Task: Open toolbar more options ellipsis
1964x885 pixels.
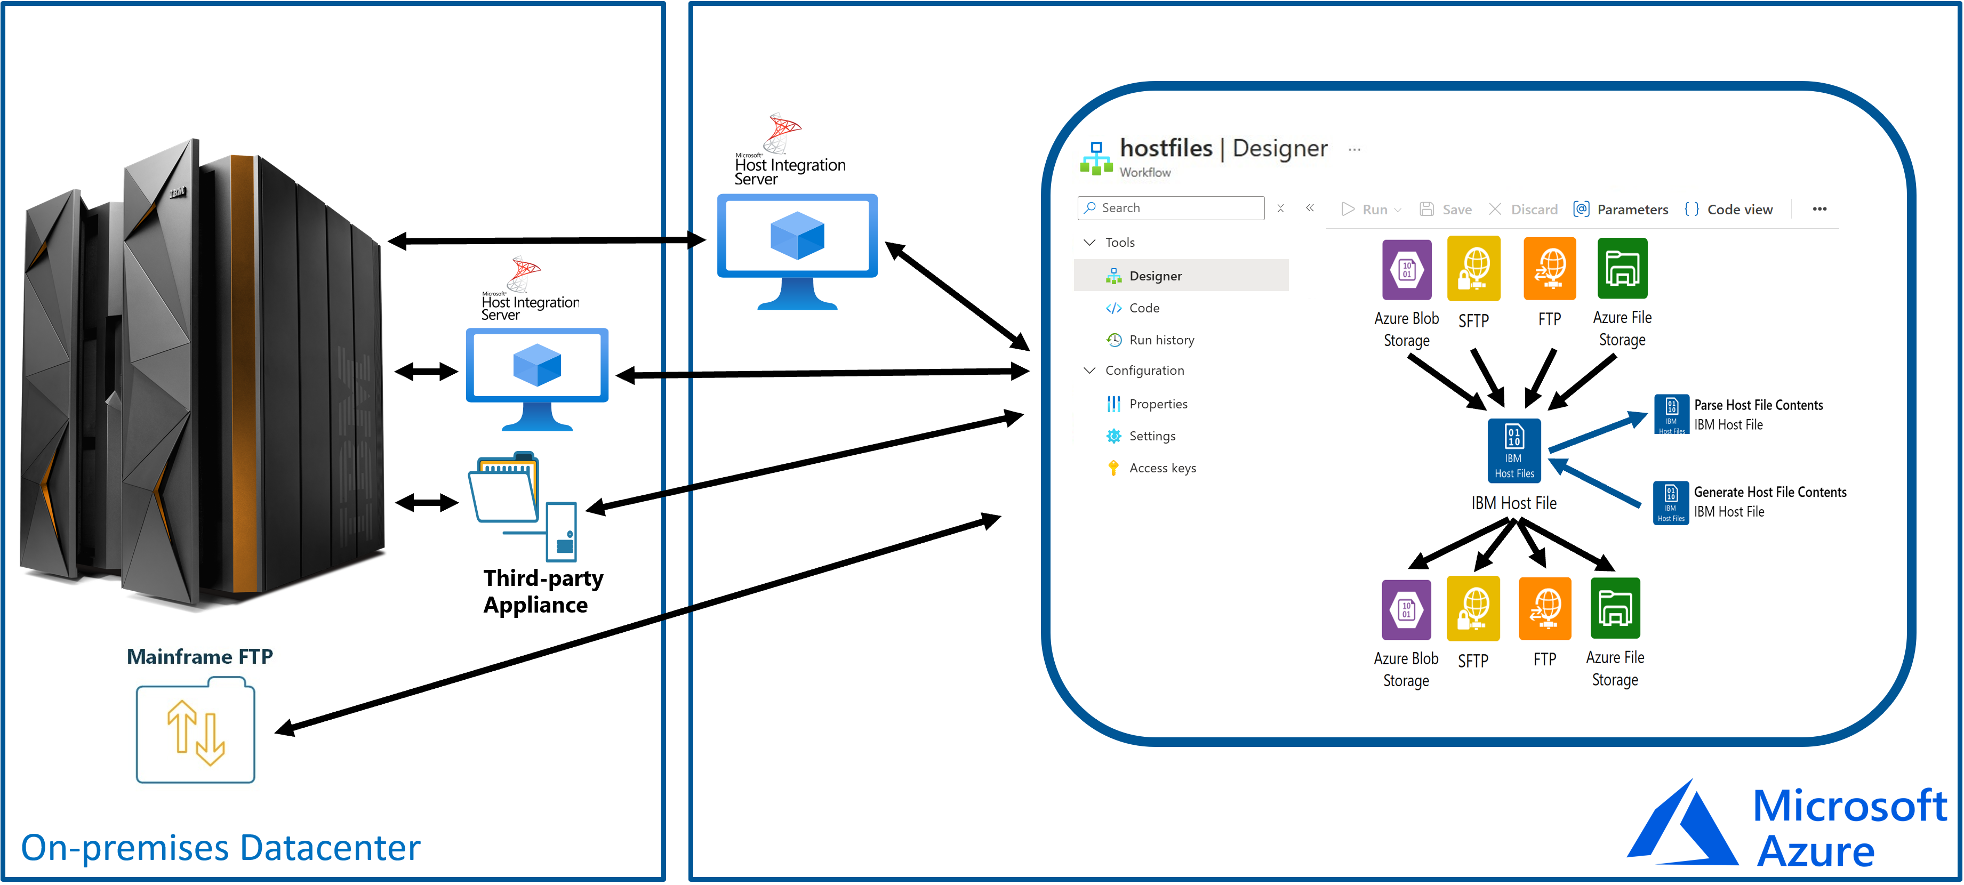Action: click(1820, 209)
